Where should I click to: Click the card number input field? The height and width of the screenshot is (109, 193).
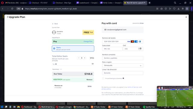(123, 41)
